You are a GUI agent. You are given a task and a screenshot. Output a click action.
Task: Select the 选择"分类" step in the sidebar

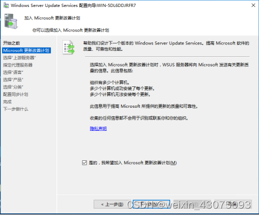(13, 87)
